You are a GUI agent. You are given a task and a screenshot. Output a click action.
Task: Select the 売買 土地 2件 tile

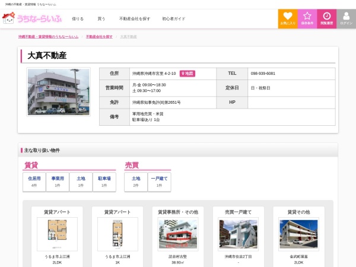(x=136, y=182)
